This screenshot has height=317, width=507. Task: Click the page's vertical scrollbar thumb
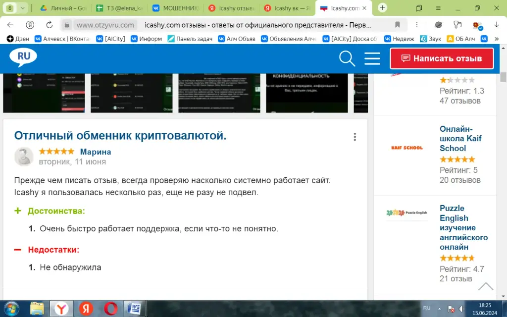(x=503, y=77)
